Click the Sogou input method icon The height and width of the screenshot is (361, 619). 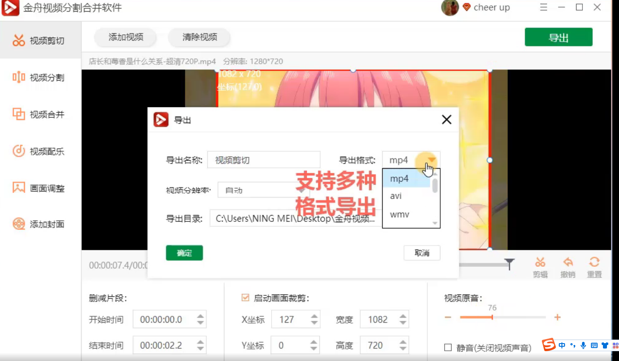(549, 345)
